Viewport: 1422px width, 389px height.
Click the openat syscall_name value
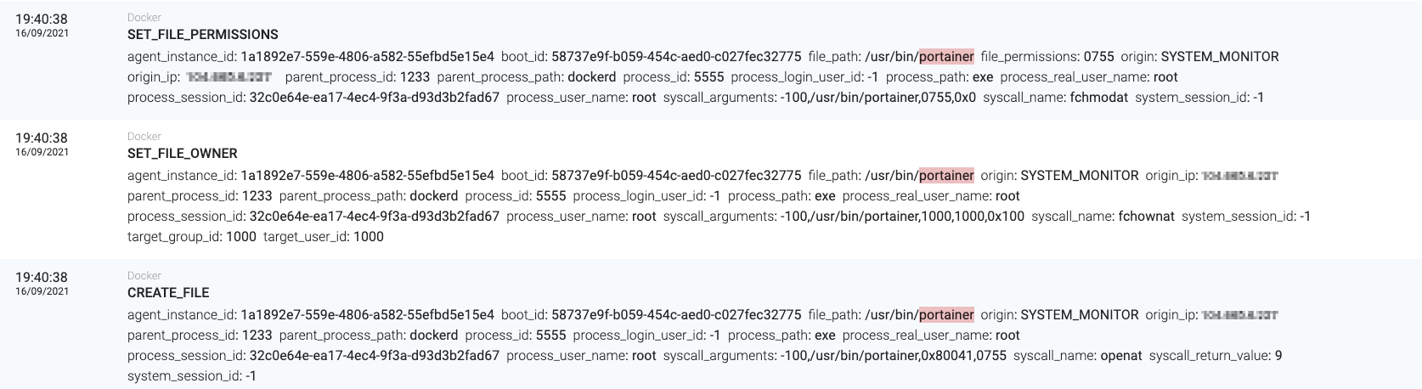point(1121,356)
